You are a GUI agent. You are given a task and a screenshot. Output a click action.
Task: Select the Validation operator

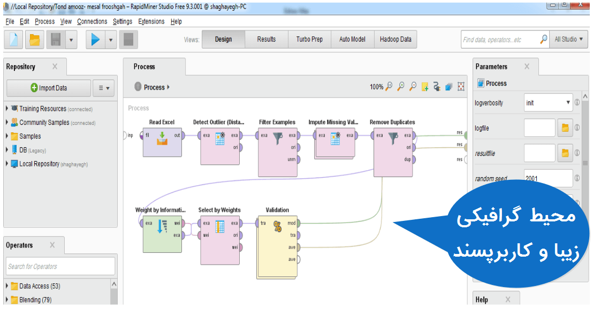click(x=278, y=247)
